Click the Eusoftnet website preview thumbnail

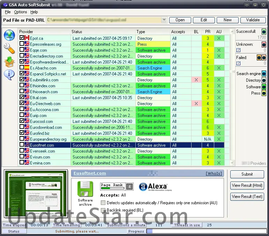tap(36, 194)
